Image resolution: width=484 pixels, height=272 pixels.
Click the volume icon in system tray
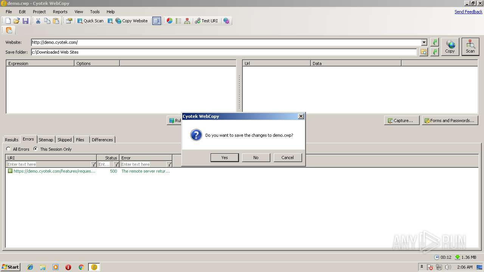click(x=448, y=267)
